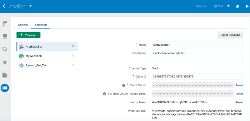Click the X next to System_Bot_Test

click(73, 65)
